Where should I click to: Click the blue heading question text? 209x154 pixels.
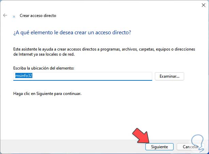72,32
